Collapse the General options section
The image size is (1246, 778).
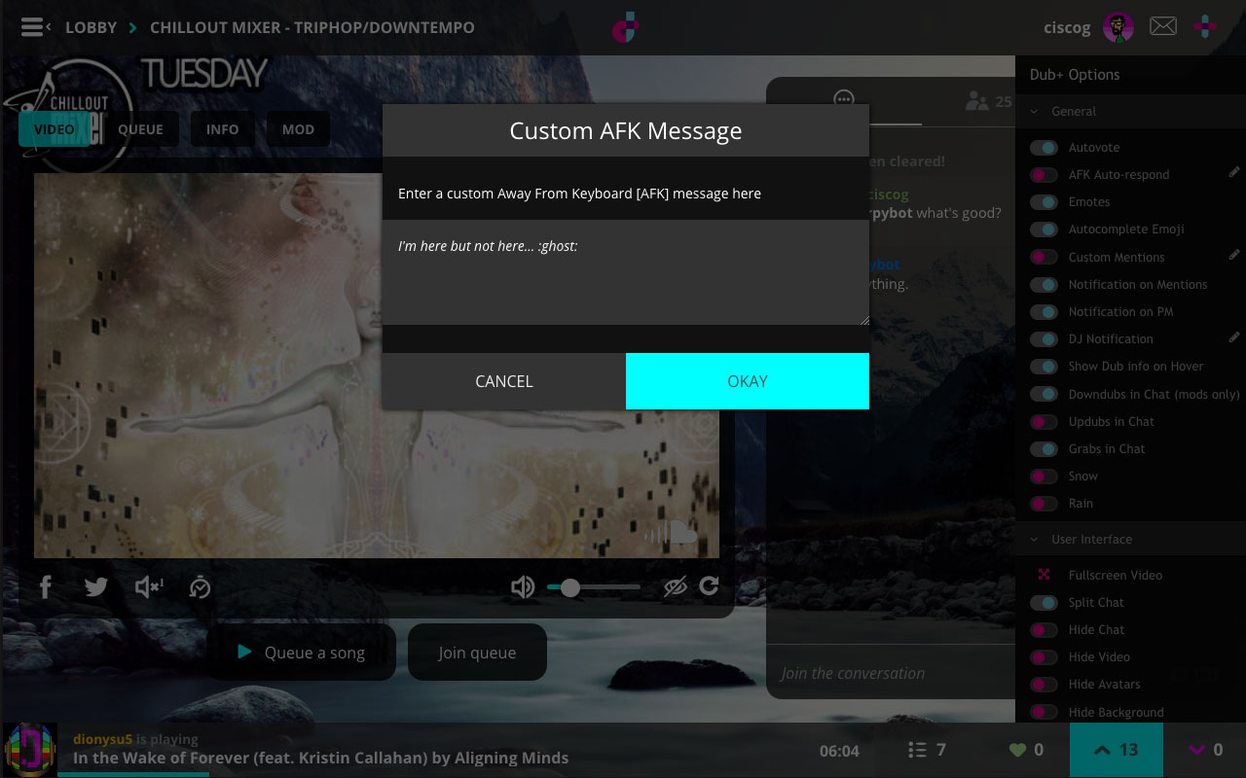[x=1130, y=112]
